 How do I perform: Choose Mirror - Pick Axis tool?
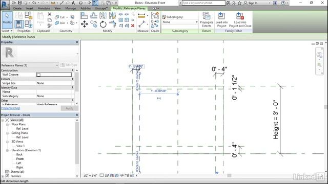[103, 15]
